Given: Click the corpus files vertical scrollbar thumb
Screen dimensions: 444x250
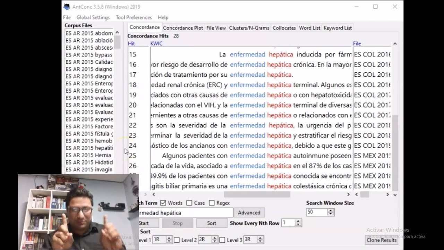Looking at the screenshot, I should click(x=117, y=42).
